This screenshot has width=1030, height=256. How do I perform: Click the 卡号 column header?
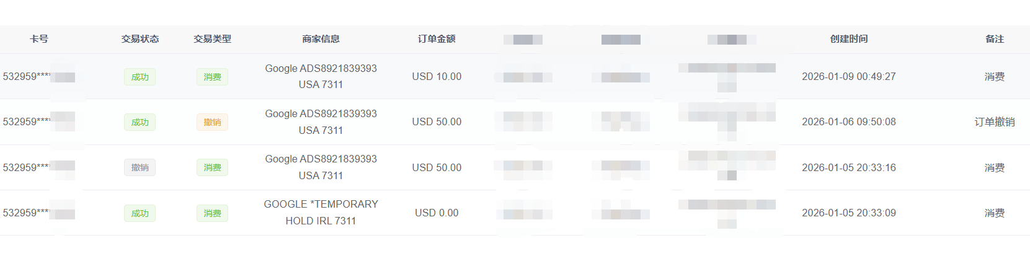38,39
